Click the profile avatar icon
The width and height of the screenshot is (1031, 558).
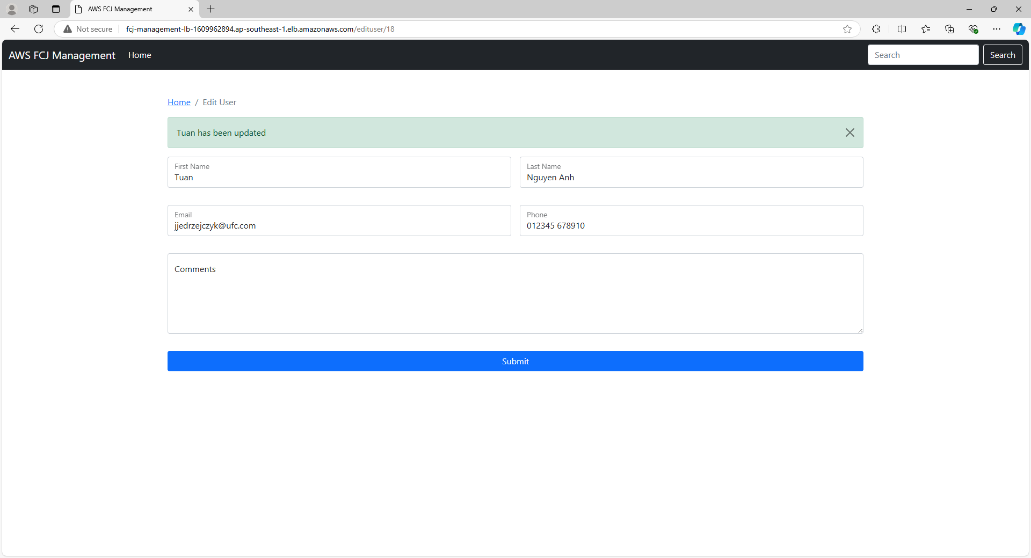(11, 9)
